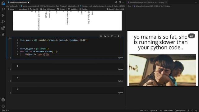The width and height of the screenshot is (199, 112).
Task: Click the chart output of the previous cell
Action: pos(67,21)
